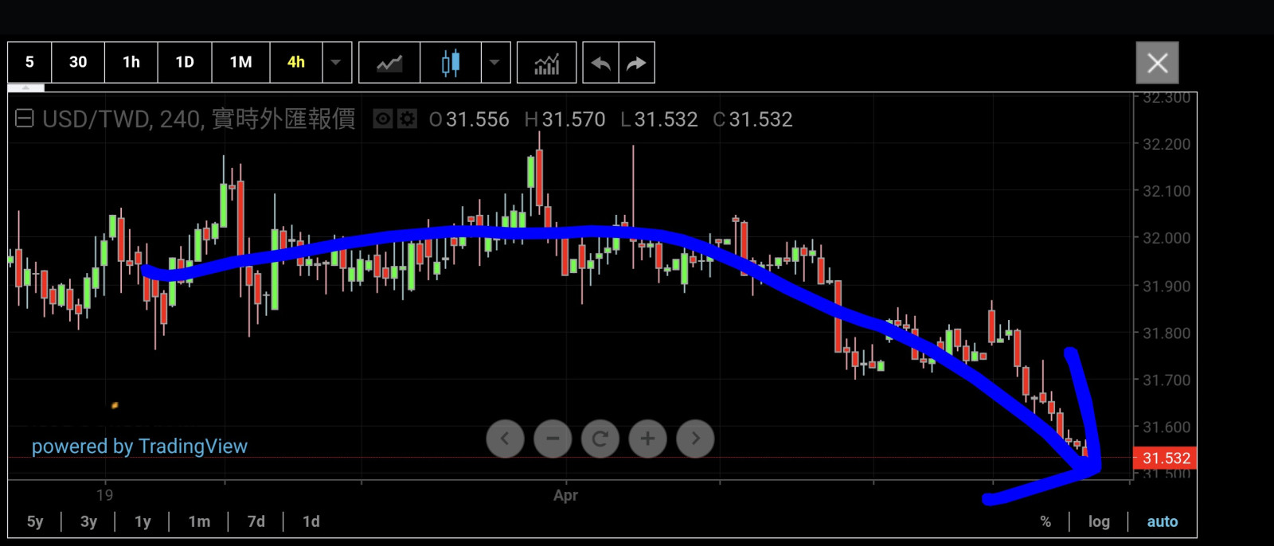Collapse the USD/TWD legend
This screenshot has height=546, width=1274.
(25, 119)
